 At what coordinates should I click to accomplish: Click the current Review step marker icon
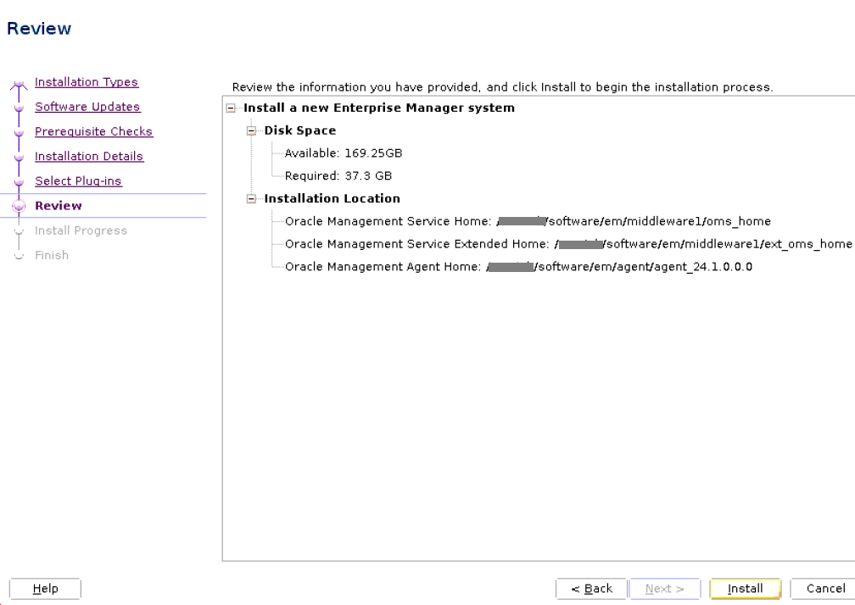pyautogui.click(x=19, y=206)
